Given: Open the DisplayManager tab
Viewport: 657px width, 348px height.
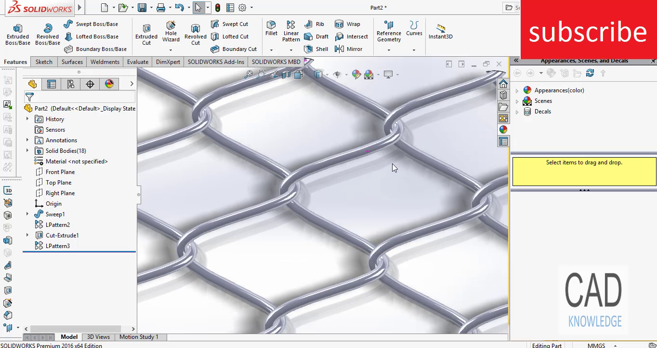Looking at the screenshot, I should tap(109, 84).
